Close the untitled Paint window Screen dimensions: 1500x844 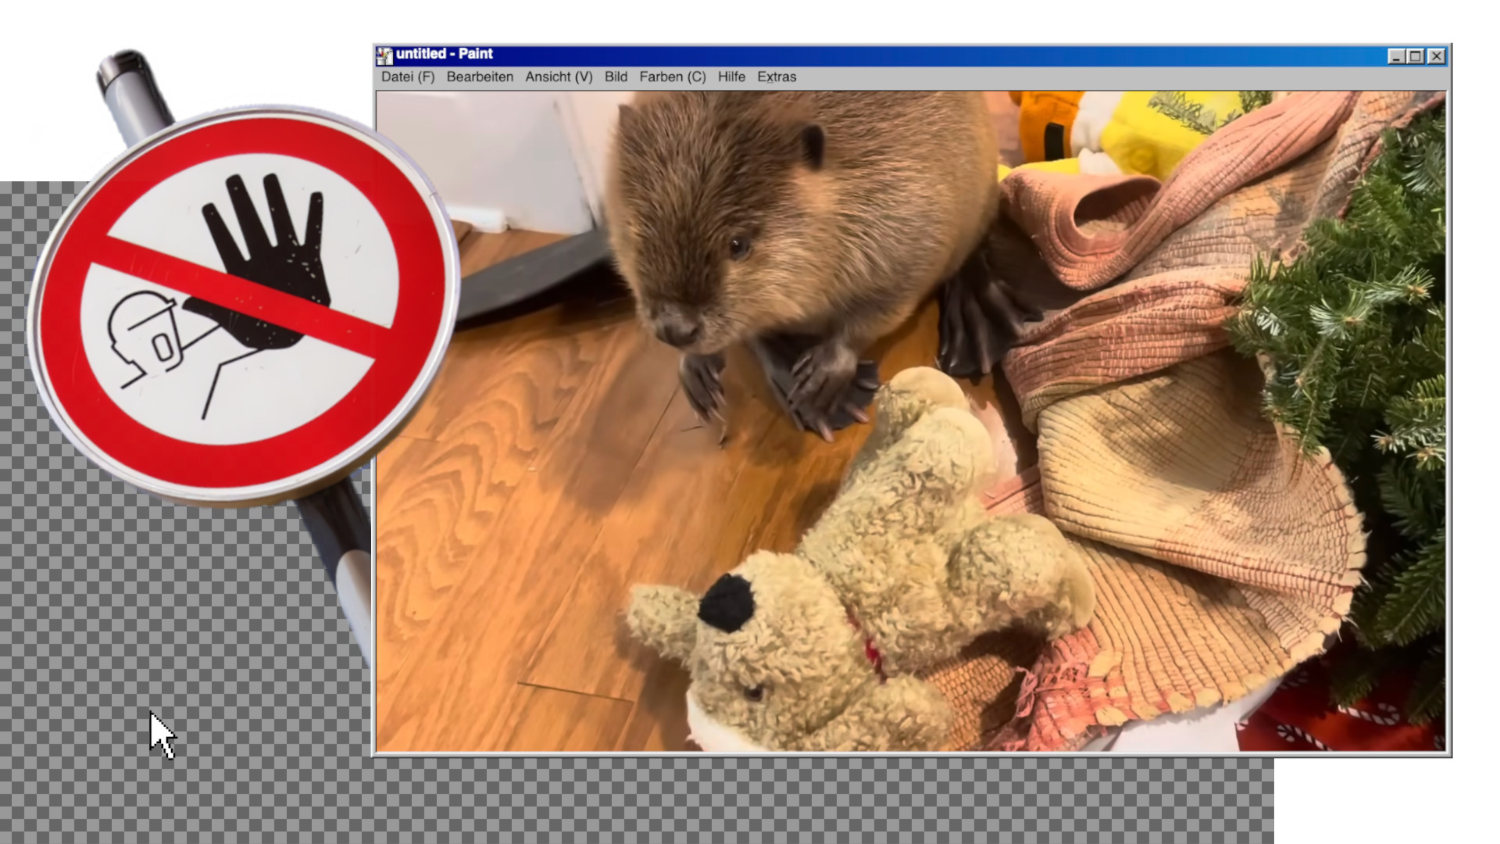pyautogui.click(x=1436, y=56)
